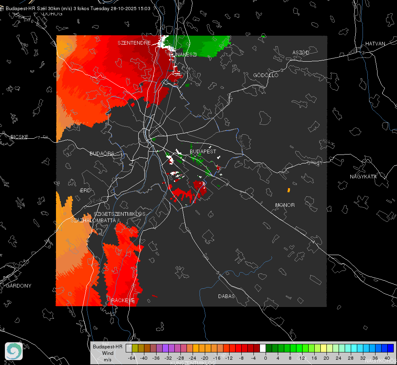Click the small orange echo near Monor

pos(289,190)
